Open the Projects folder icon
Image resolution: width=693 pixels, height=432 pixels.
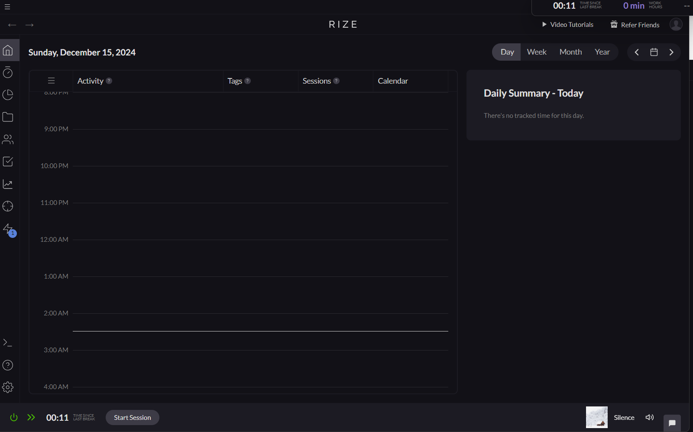(8, 117)
